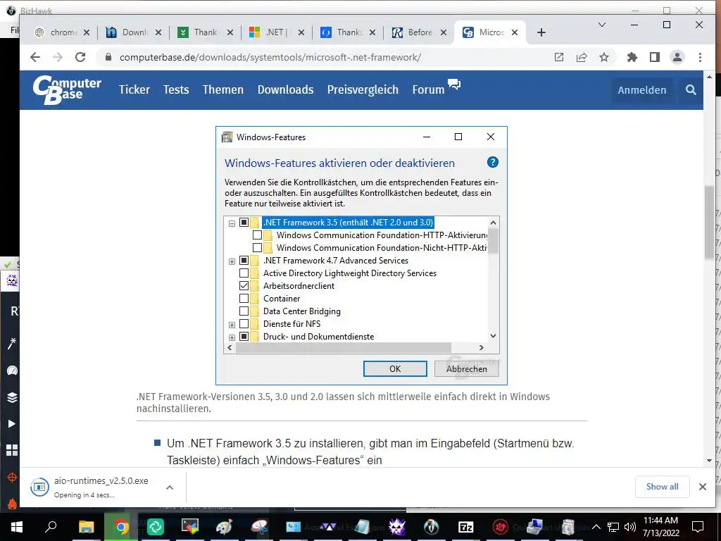Viewport: 721px width, 541px height.
Task: Check Windows Communication Foundation-HTTP-Aktivierung box
Action: (x=258, y=235)
